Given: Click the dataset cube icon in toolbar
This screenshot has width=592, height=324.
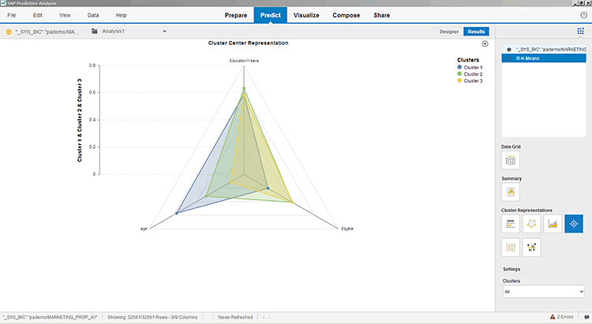Looking at the screenshot, I should point(9,32).
